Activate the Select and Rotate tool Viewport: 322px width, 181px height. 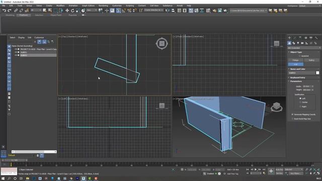(72, 11)
